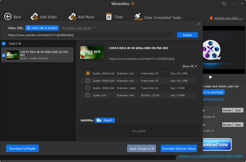This screenshot has width=246, height=162.
Task: Click the Clear Completed Tasks broom icon
Action: point(138,17)
